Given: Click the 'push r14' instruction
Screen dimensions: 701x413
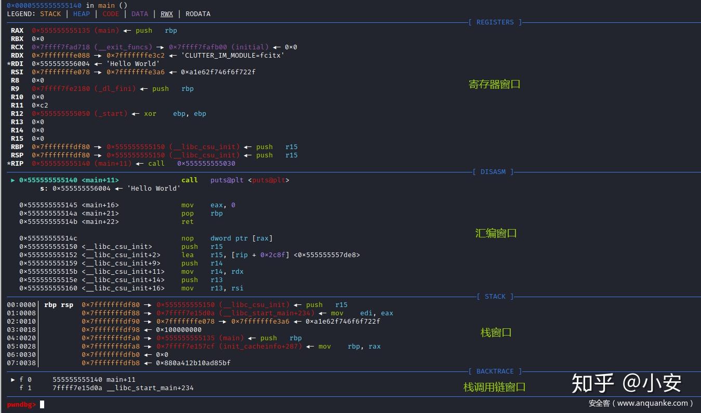Looking at the screenshot, I should coord(202,263).
